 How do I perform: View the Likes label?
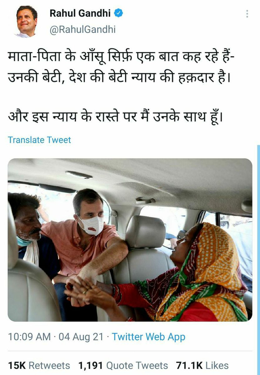coord(217,365)
